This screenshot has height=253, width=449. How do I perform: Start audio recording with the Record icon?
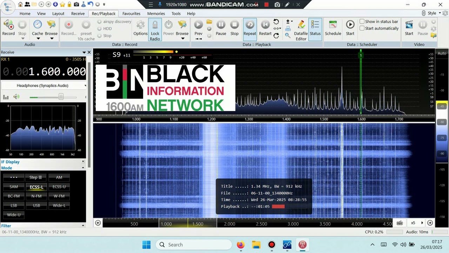pos(8,28)
